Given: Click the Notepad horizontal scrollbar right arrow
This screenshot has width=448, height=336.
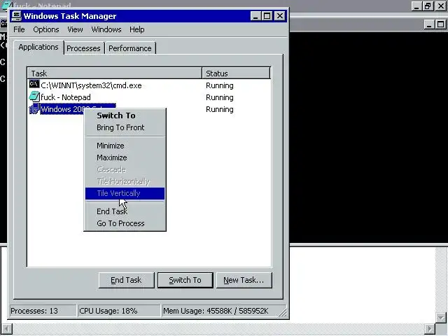Looking at the screenshot, I should [429, 329].
